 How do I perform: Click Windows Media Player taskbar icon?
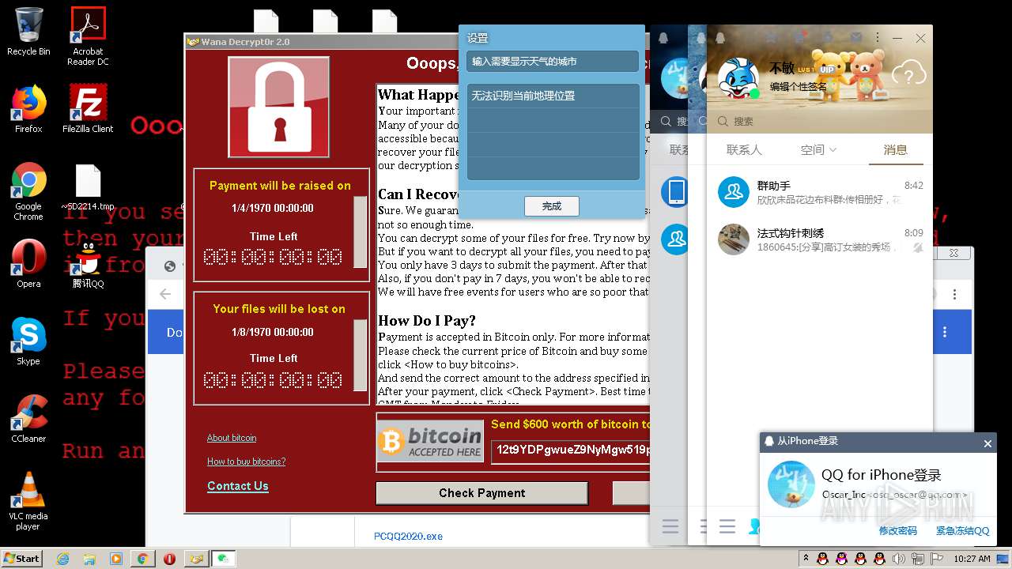115,559
